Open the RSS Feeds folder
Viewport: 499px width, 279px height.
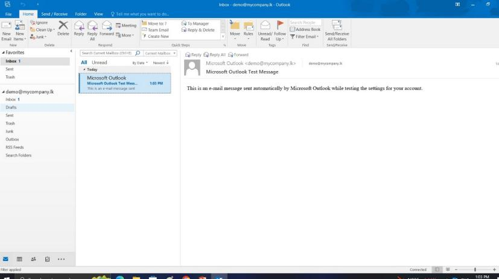(x=37, y=147)
